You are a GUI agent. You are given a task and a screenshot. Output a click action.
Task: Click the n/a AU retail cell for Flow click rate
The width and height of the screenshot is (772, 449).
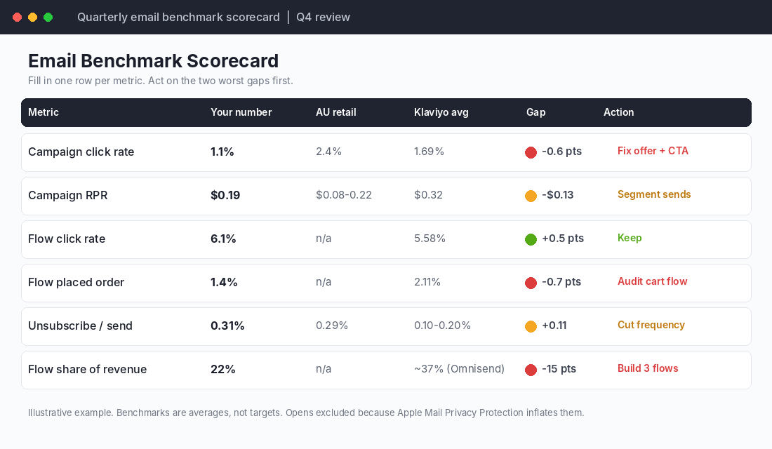tap(324, 239)
